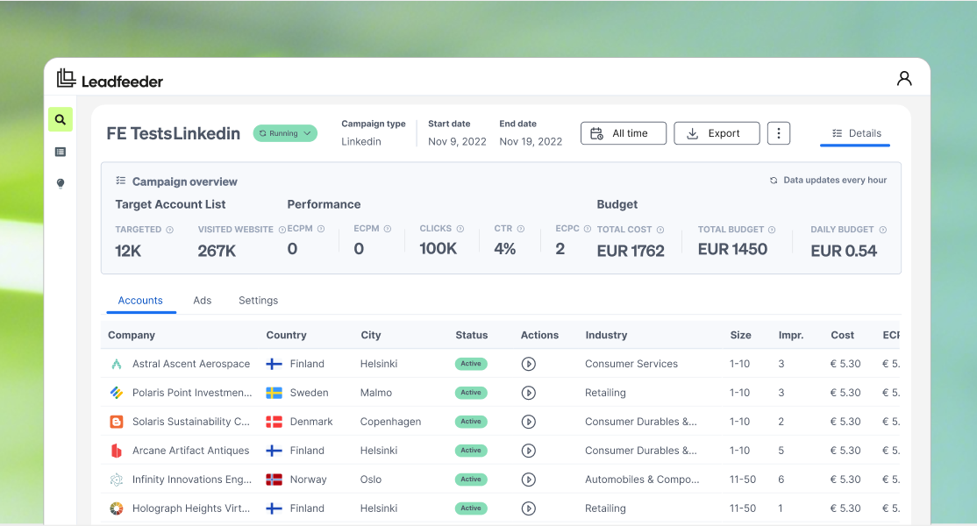Image resolution: width=977 pixels, height=526 pixels.
Task: Click Active status badge for Polaris Point
Action: click(471, 393)
